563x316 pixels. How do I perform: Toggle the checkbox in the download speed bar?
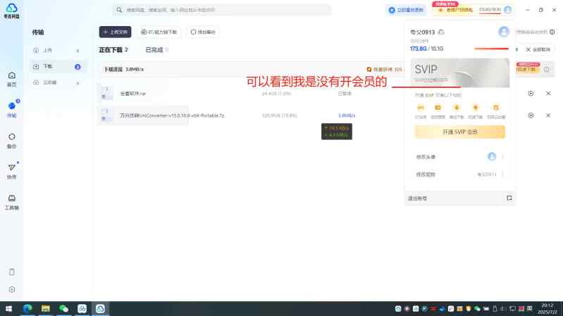(369, 69)
